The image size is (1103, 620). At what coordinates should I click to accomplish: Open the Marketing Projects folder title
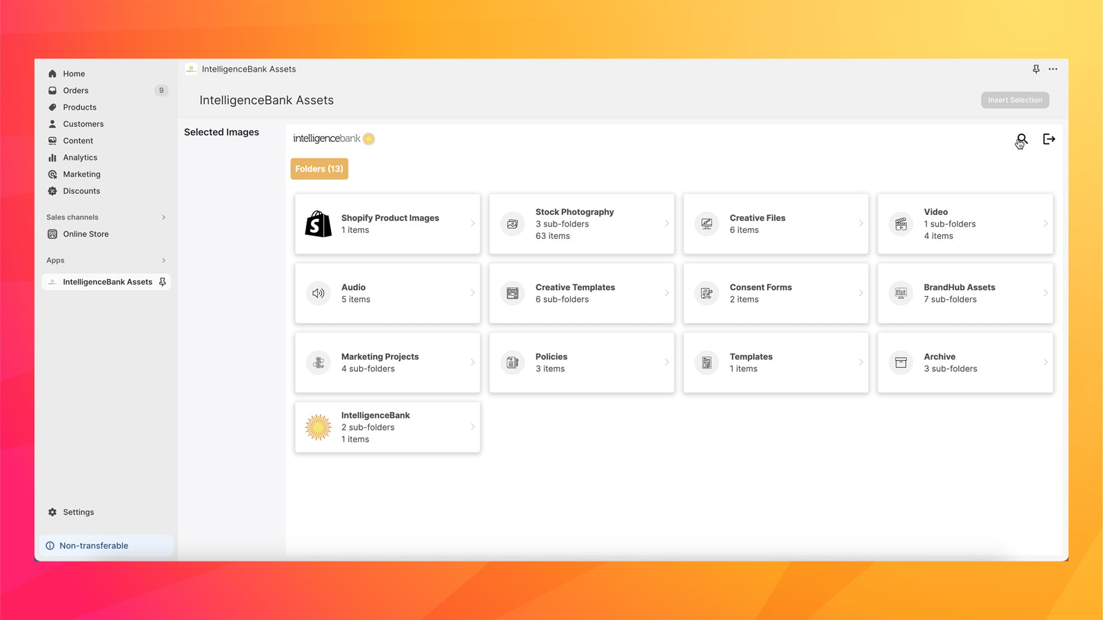(x=380, y=357)
